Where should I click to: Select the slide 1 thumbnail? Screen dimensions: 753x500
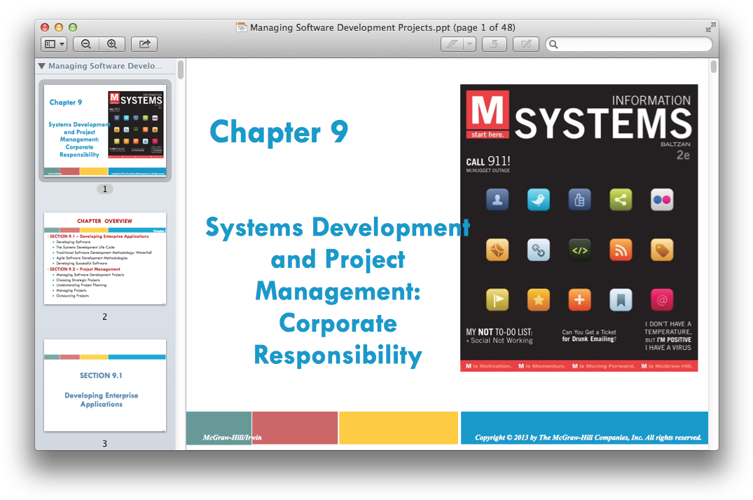click(x=104, y=130)
